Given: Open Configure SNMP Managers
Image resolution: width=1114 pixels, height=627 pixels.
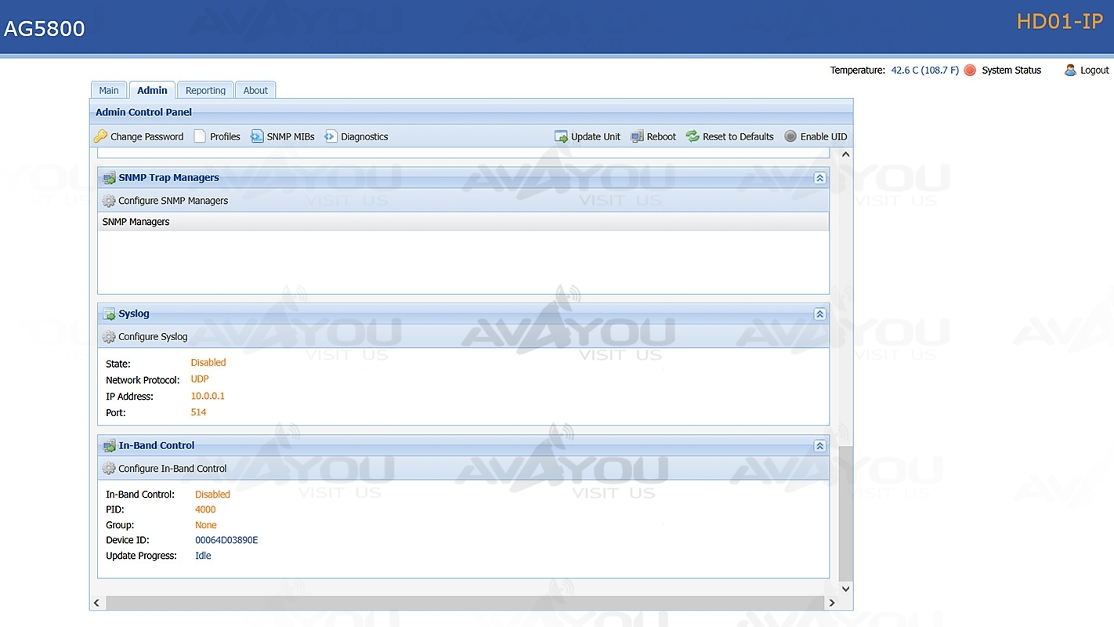Looking at the screenshot, I should click(x=172, y=201).
